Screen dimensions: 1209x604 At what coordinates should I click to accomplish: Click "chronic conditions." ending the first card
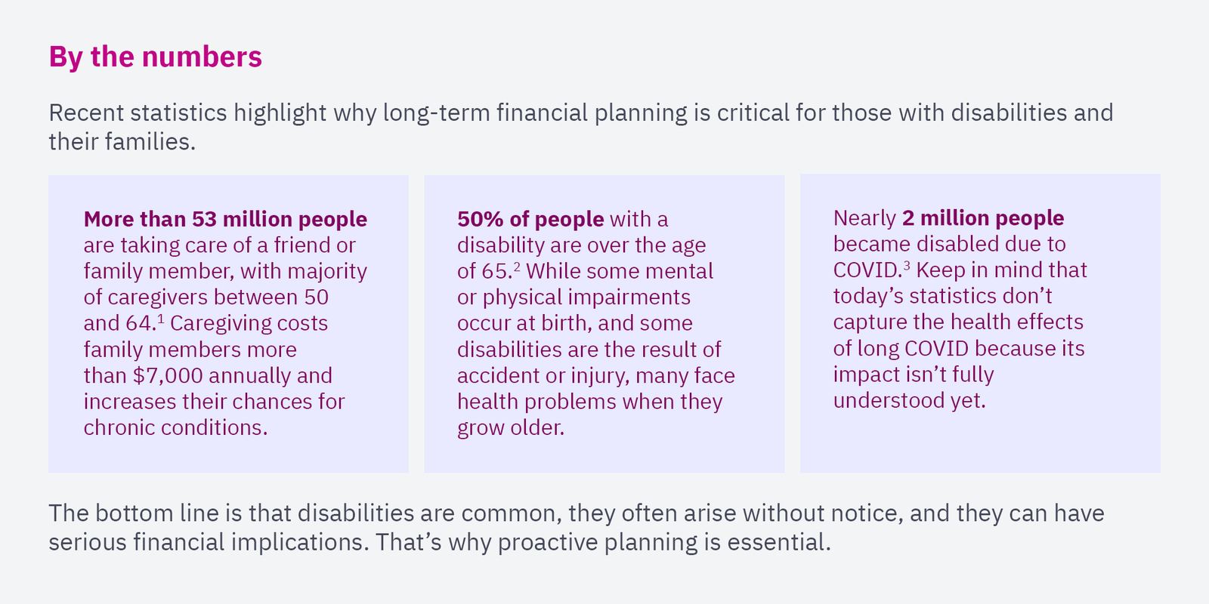pos(175,427)
